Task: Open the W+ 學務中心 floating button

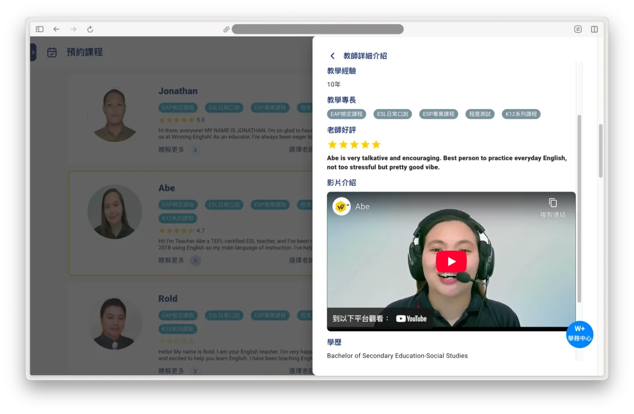Action: pos(580,334)
